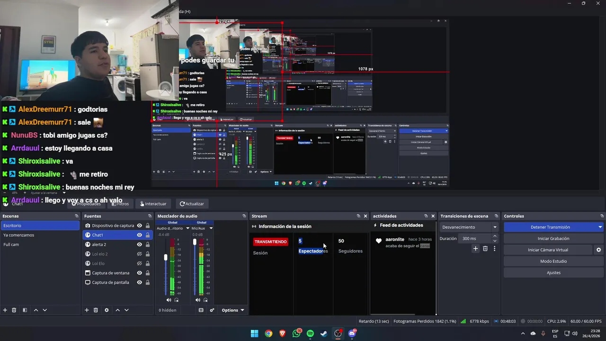Open virtual camera settings gear
Viewport: 606px width, 341px height.
tap(598, 250)
